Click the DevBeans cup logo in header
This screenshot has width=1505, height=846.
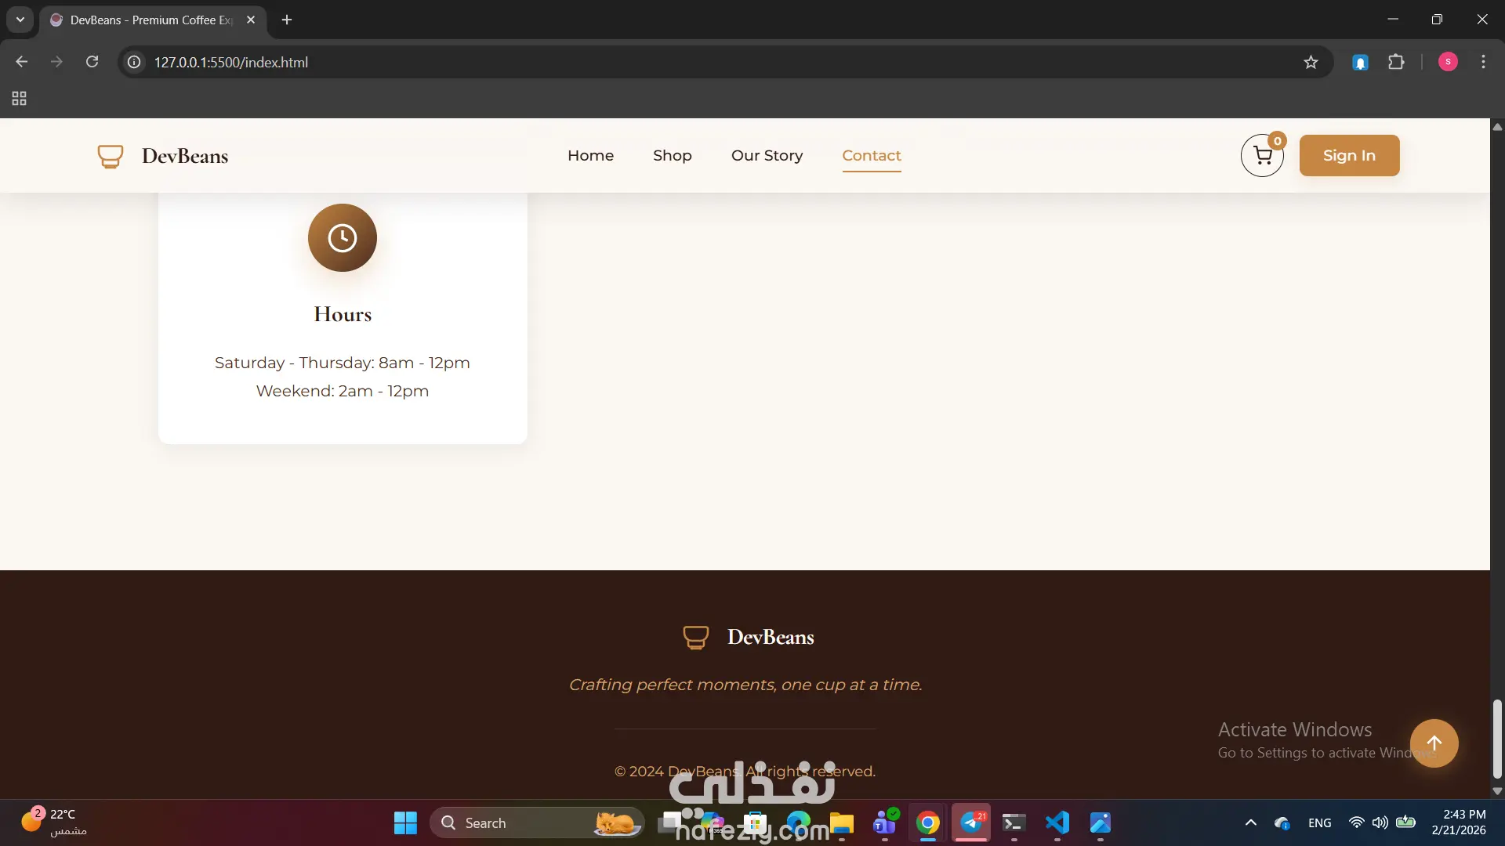click(x=111, y=156)
